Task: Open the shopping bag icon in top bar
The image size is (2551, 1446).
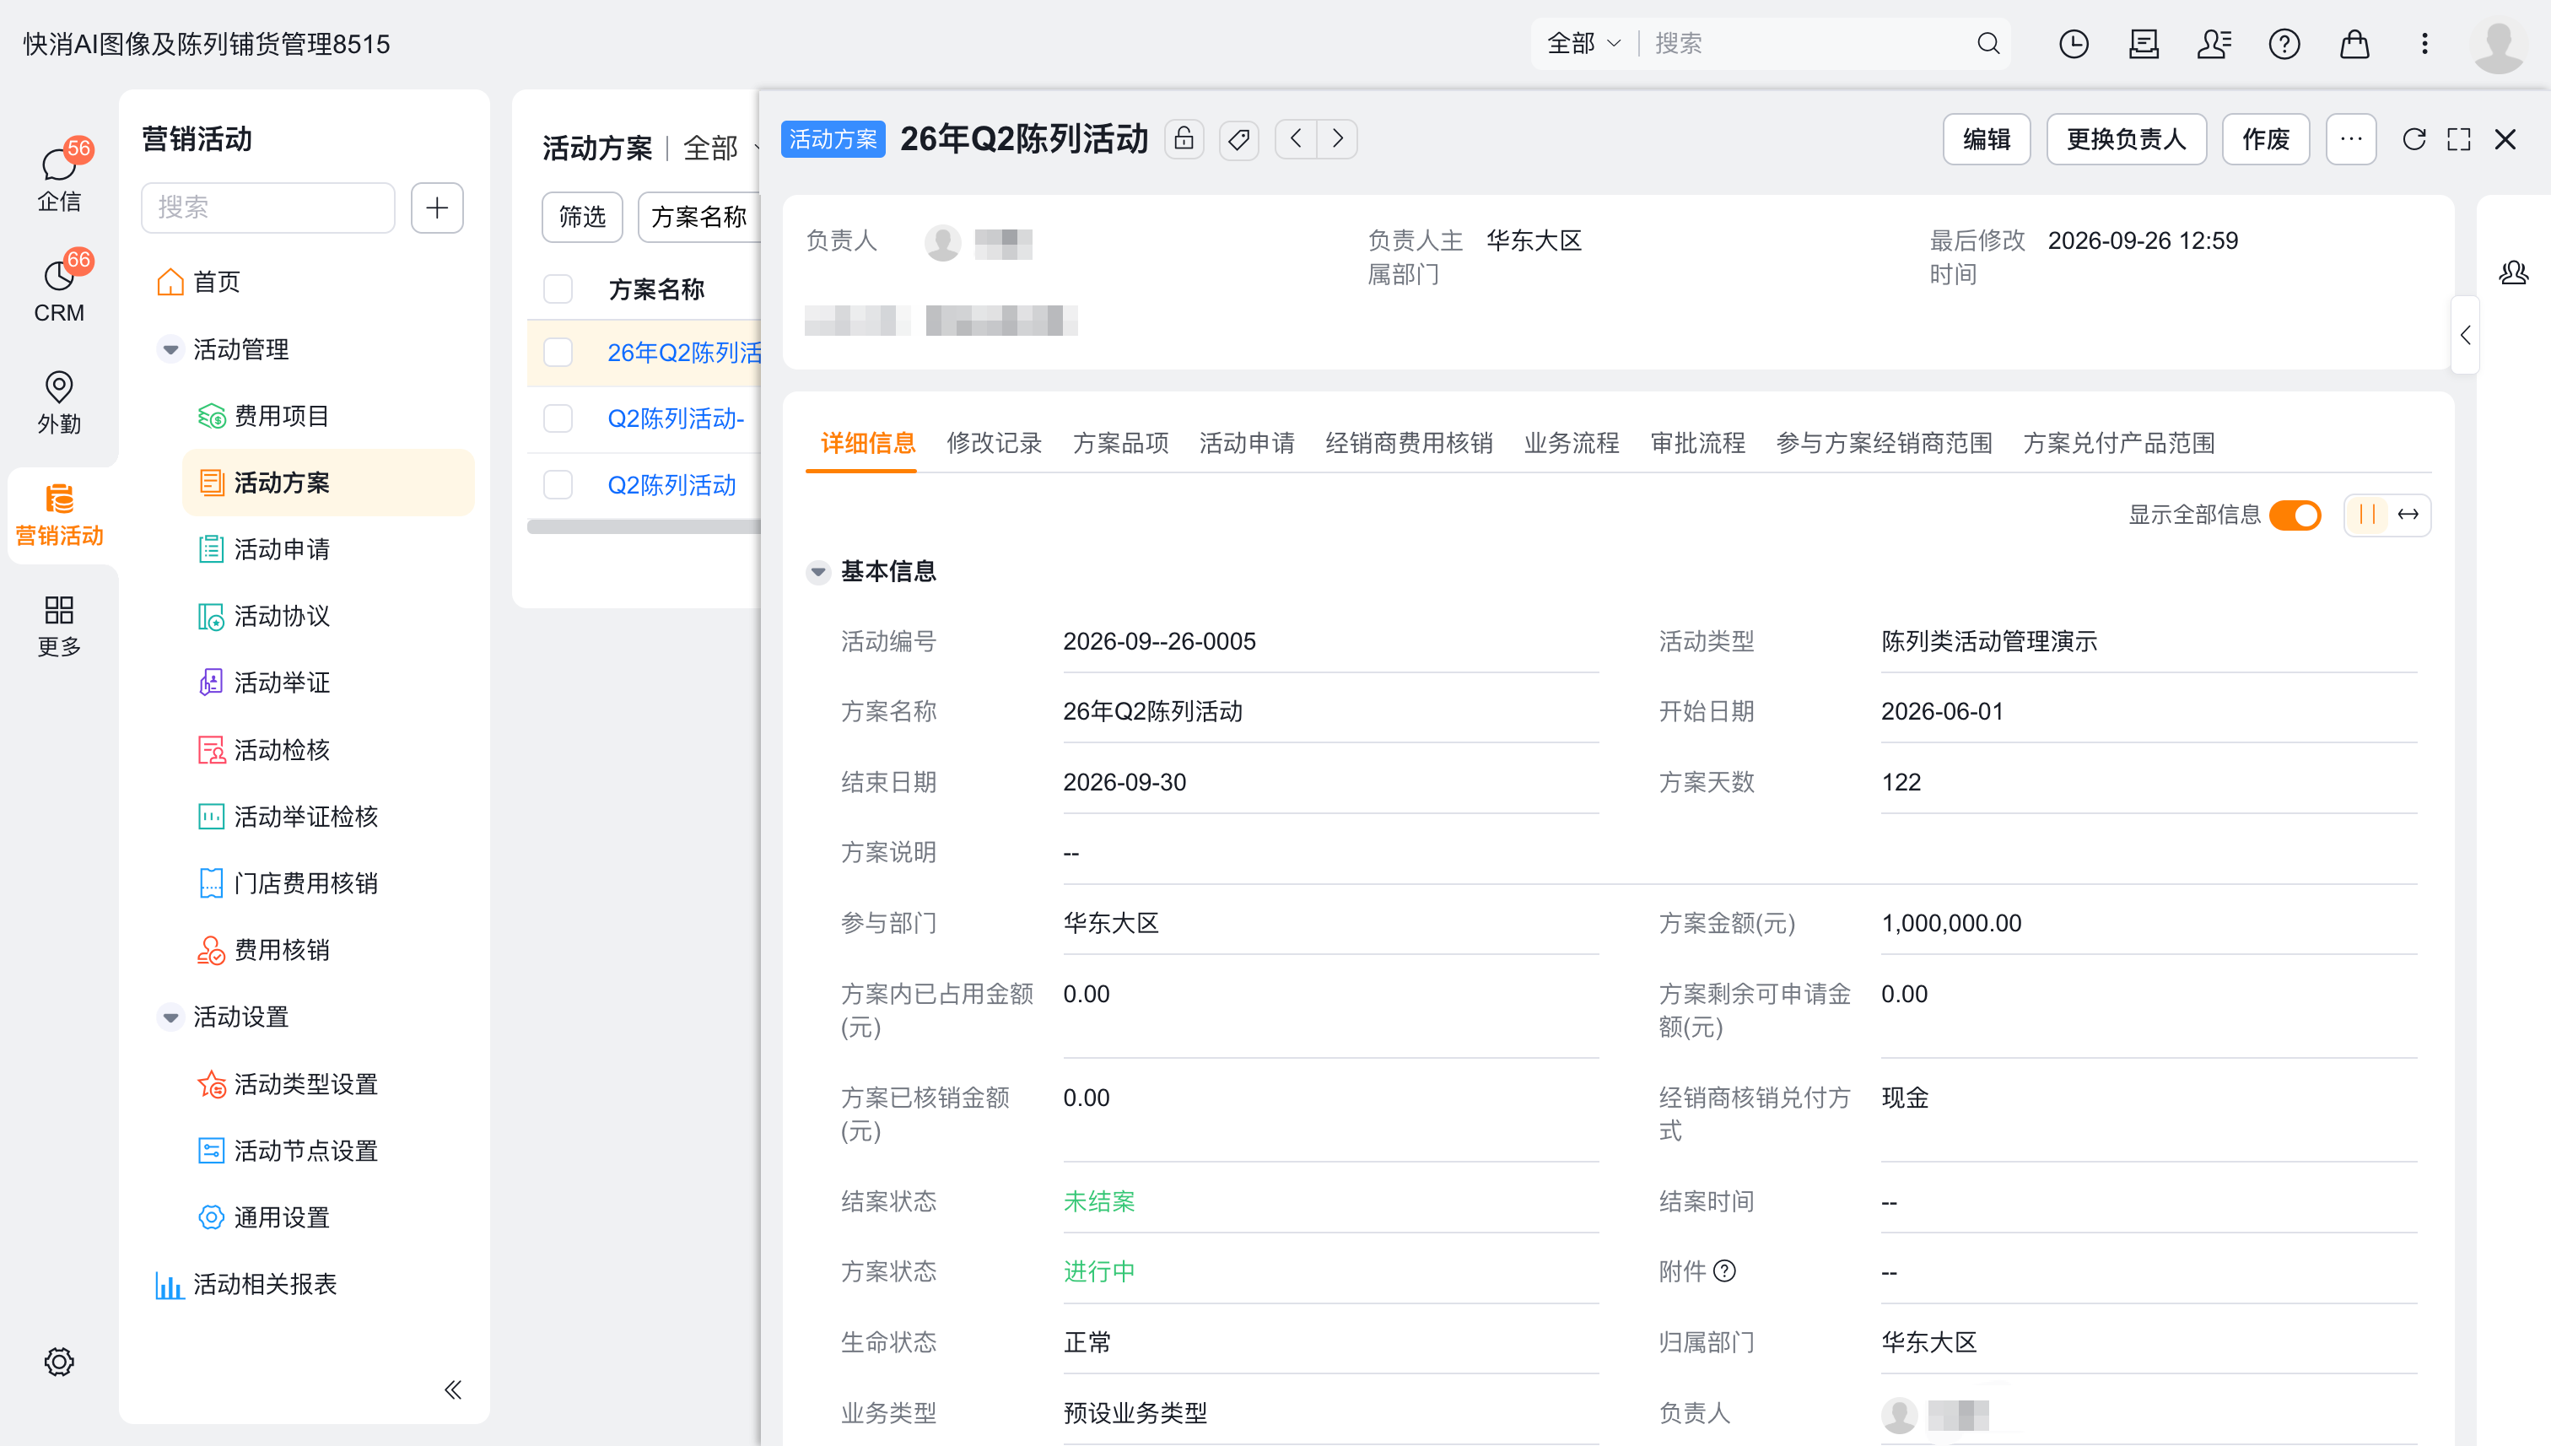Action: point(2354,44)
